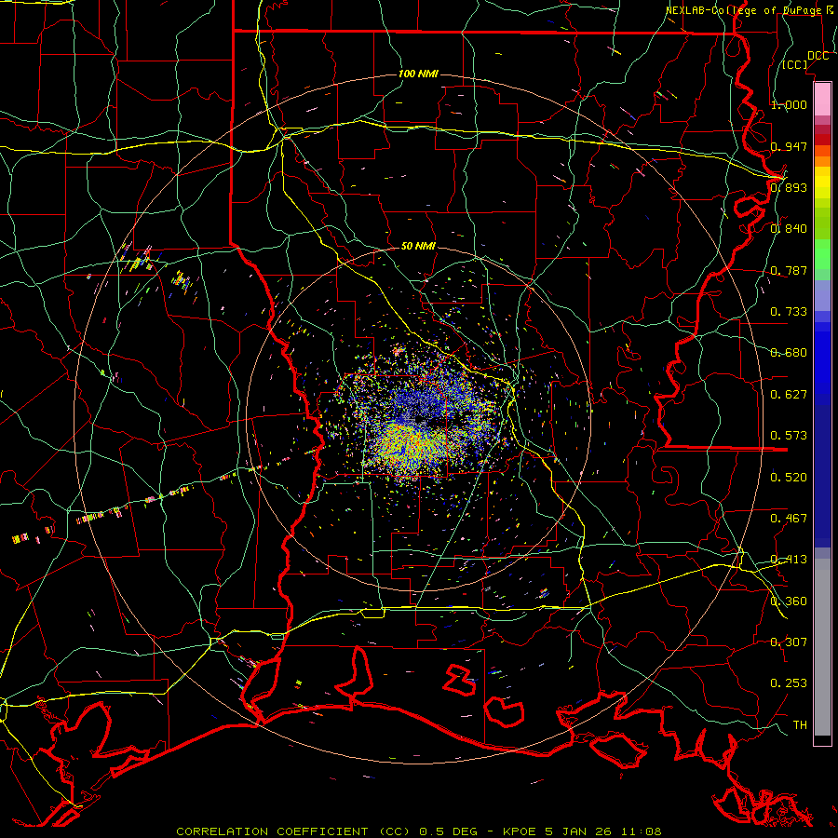Click the bright green segment of the color bar
The width and height of the screenshot is (838, 838).
click(x=822, y=254)
